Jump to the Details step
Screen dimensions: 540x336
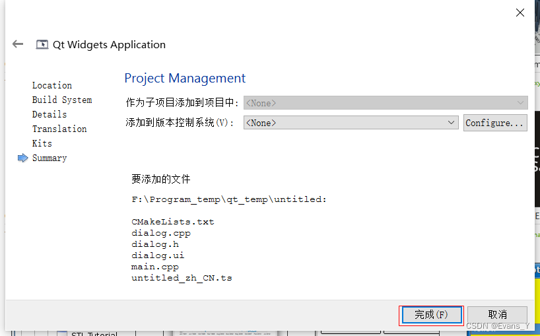click(x=50, y=114)
